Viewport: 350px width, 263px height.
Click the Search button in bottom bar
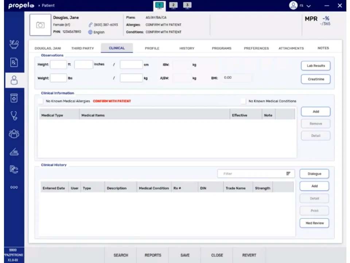[x=121, y=255]
